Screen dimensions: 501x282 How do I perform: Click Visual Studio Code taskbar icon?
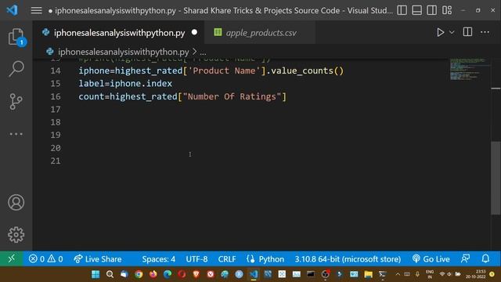(254, 274)
